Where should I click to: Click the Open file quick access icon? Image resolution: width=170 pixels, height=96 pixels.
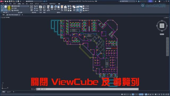point(7,1)
